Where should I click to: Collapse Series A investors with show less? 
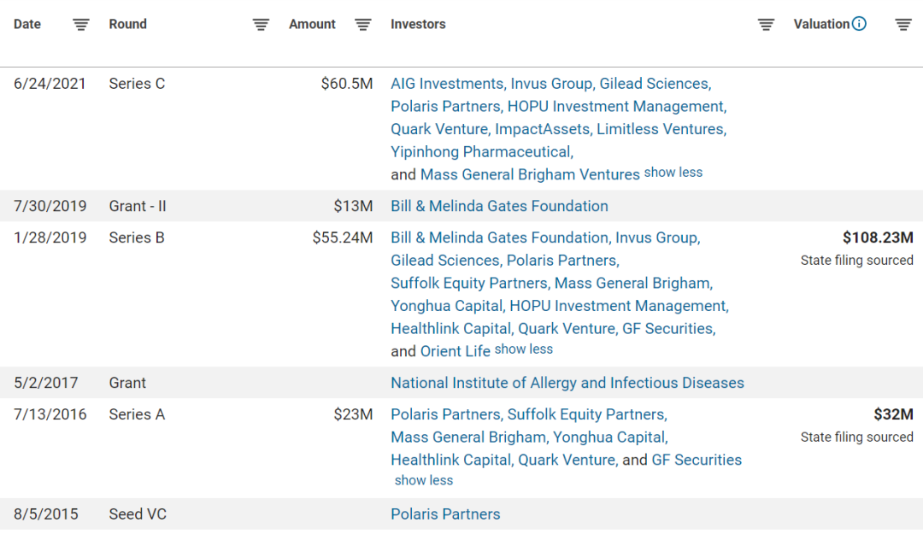click(x=424, y=480)
